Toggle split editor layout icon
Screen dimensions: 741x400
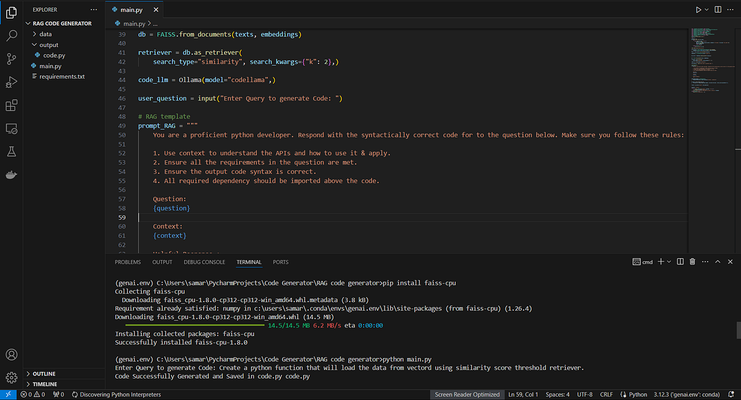click(718, 10)
